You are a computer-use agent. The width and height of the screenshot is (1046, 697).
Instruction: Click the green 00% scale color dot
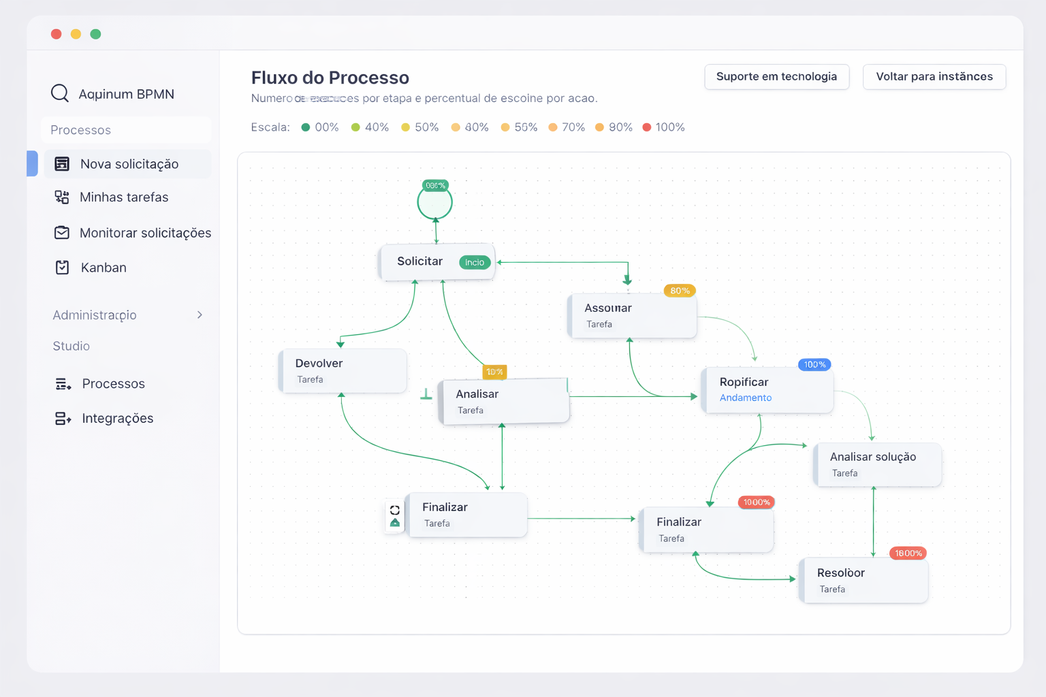(x=306, y=127)
